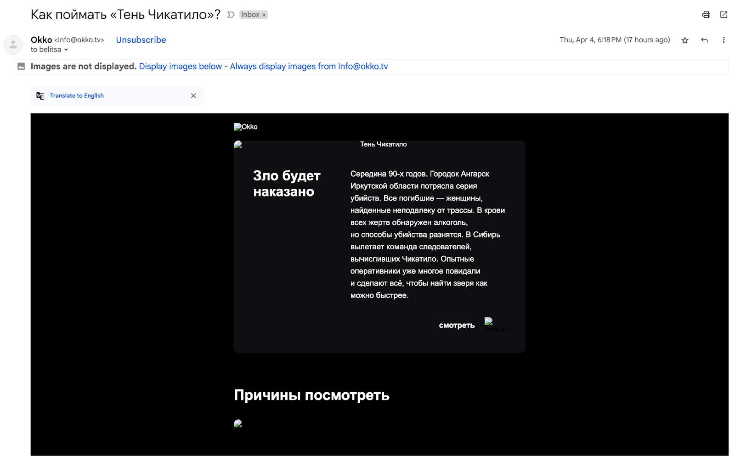The image size is (735, 456).
Task: Click the image placeholder icon in warning bar
Action: [x=21, y=67]
